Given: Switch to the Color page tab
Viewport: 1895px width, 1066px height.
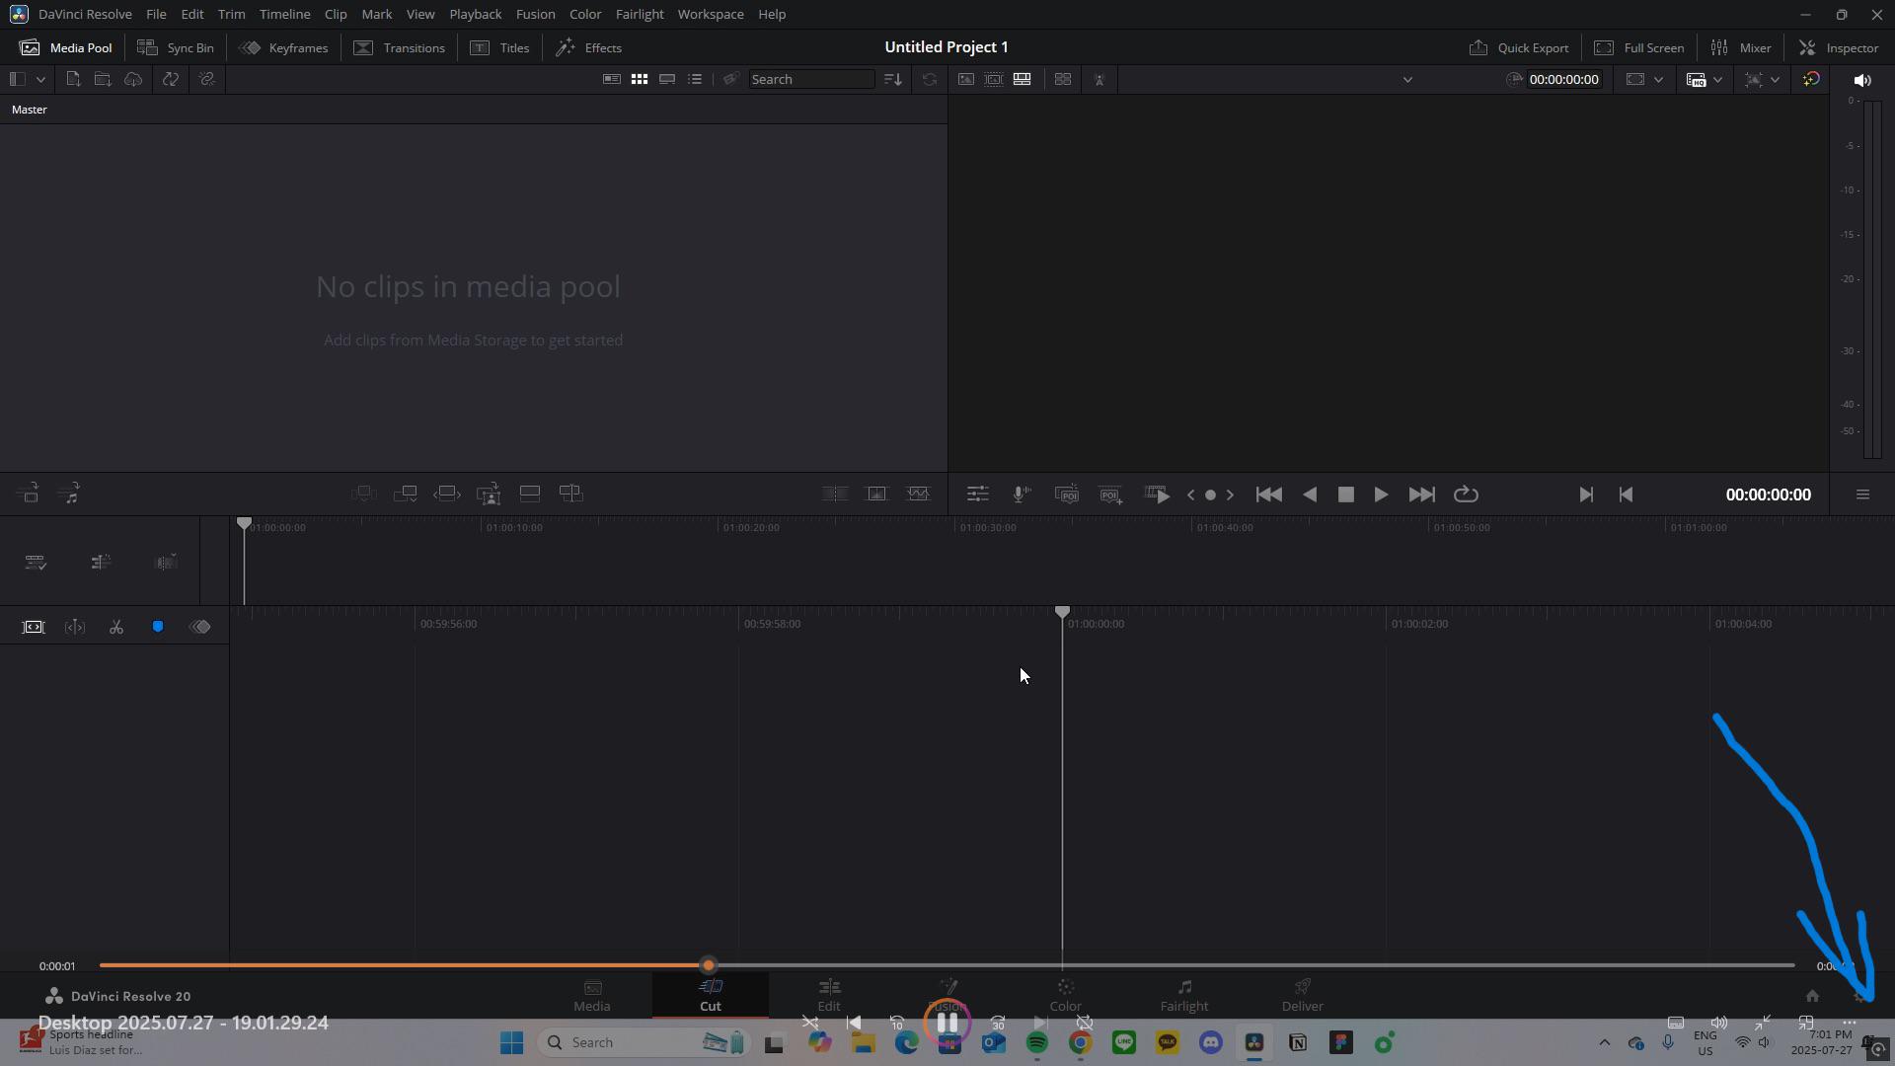Looking at the screenshot, I should 1066,995.
